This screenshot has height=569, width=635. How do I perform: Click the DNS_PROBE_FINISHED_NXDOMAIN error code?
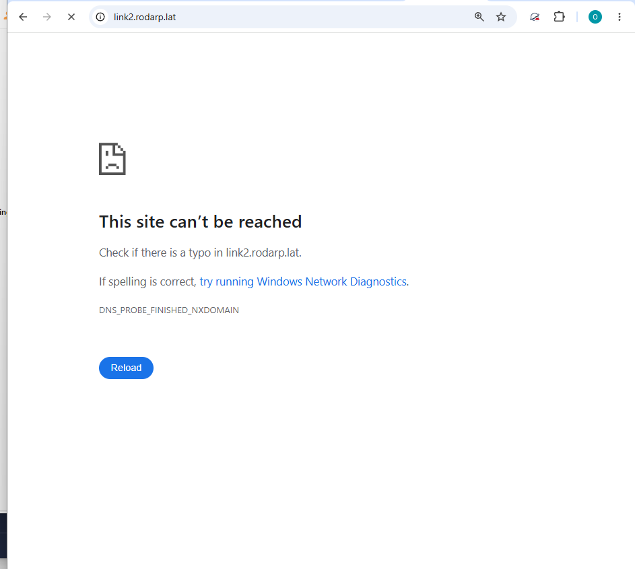(x=169, y=310)
